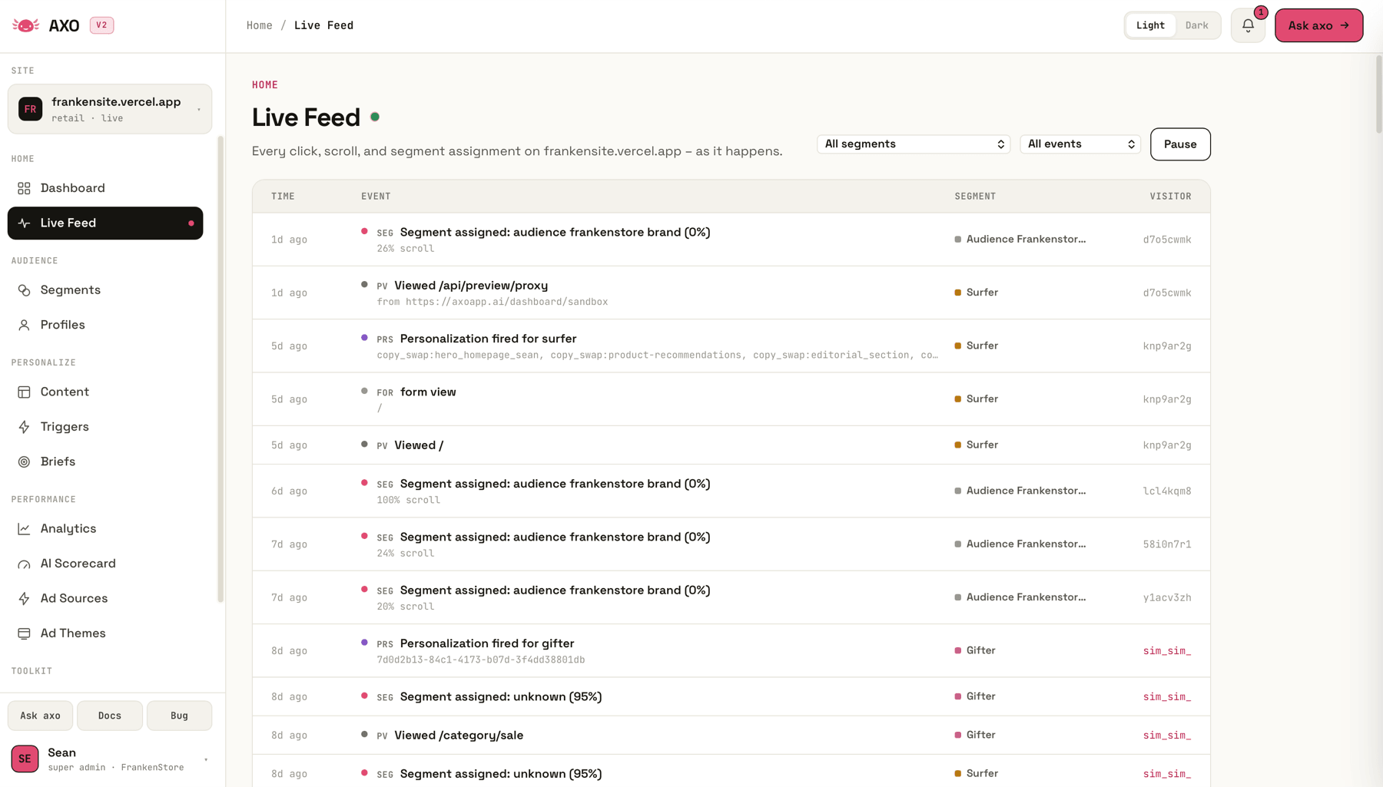Click the 'form view' event row
The width and height of the screenshot is (1383, 787).
click(x=731, y=399)
